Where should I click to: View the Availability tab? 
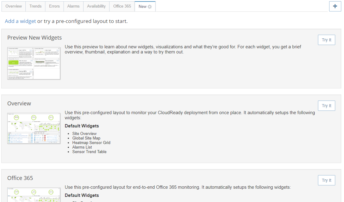click(96, 6)
